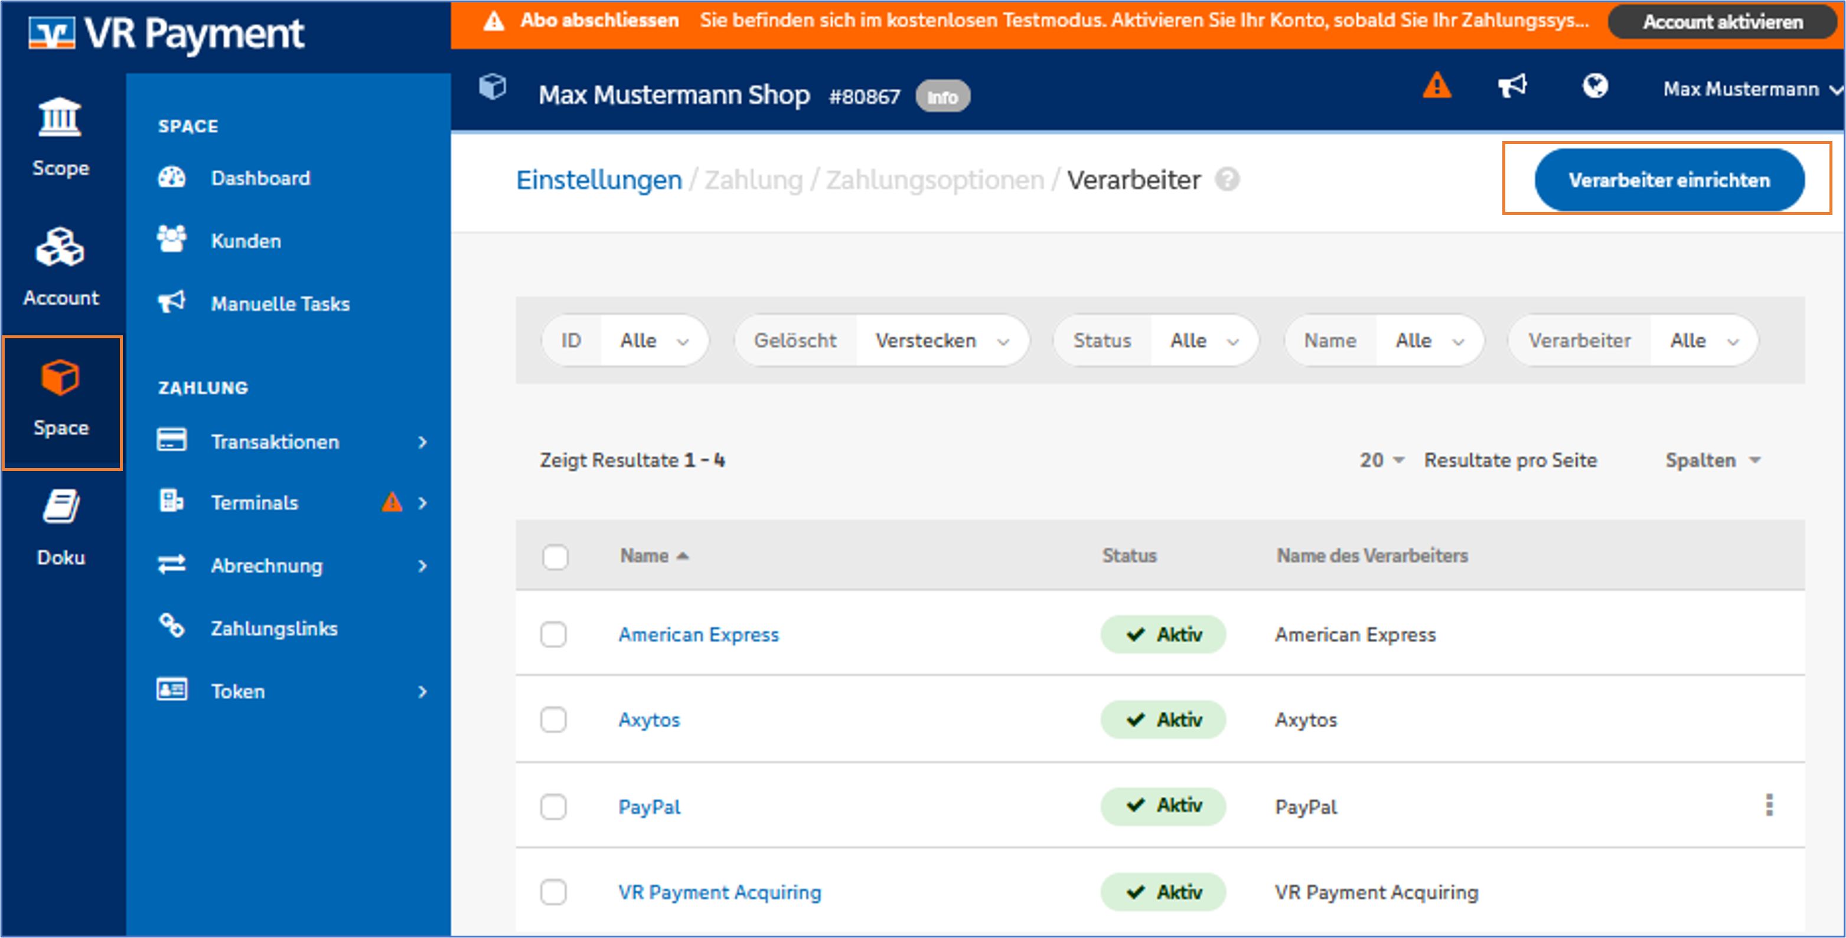
Task: Click the Abo abschliessen banner text
Action: coord(599,20)
